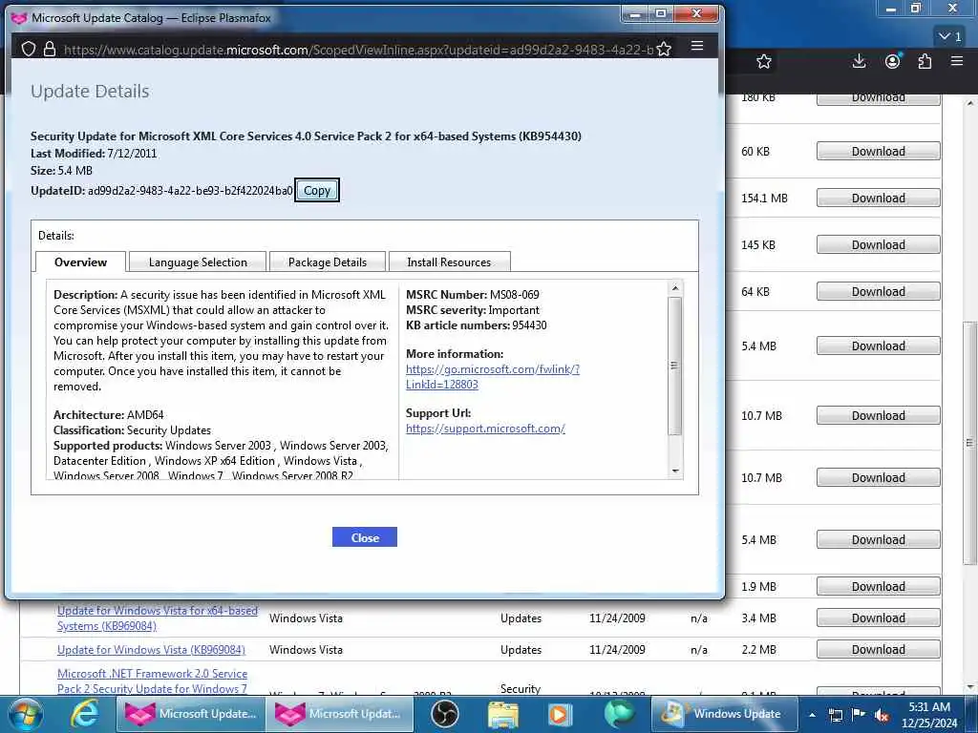978x733 pixels.
Task: Close the Update Details dialog via blue Close button
Action: 365,537
